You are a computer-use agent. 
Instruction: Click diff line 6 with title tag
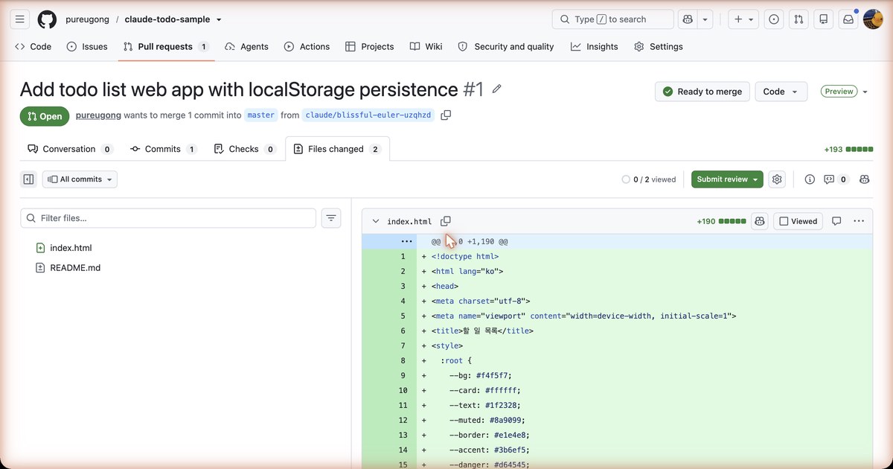[617, 331]
